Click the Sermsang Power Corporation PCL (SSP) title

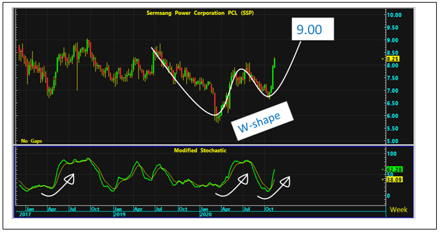click(200, 13)
